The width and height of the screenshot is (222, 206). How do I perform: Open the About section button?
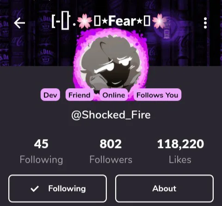point(164,188)
